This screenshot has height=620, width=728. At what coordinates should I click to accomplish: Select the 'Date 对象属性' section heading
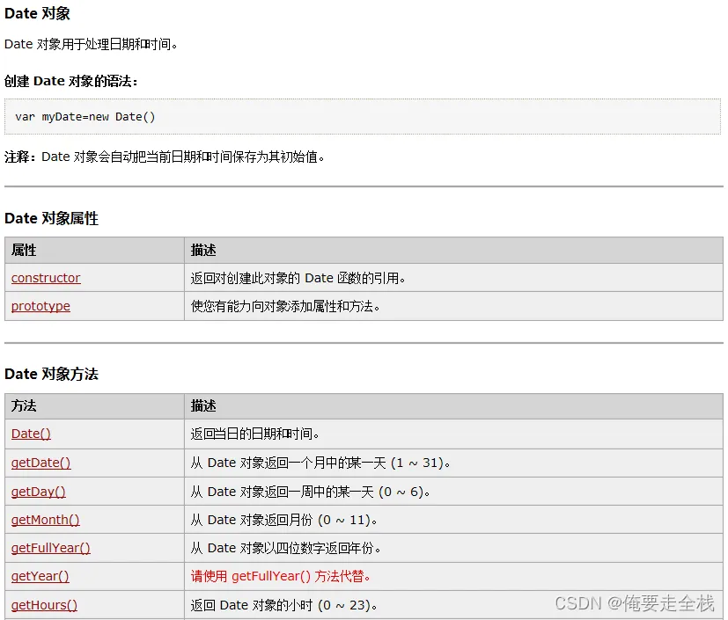51,218
